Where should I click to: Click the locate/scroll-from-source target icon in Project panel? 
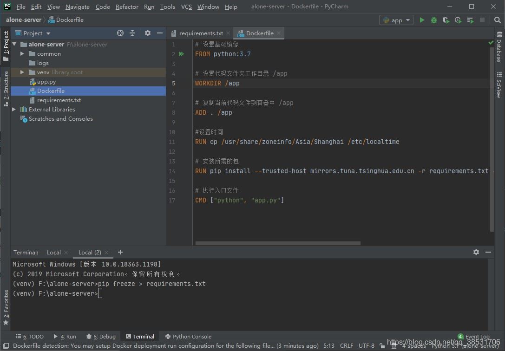(x=120, y=33)
